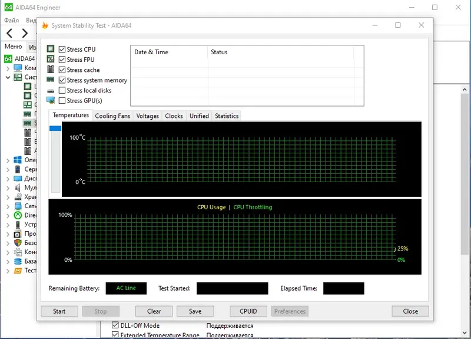Click the main window scrollbar down arrow
This screenshot has height=339, width=471.
click(x=465, y=333)
